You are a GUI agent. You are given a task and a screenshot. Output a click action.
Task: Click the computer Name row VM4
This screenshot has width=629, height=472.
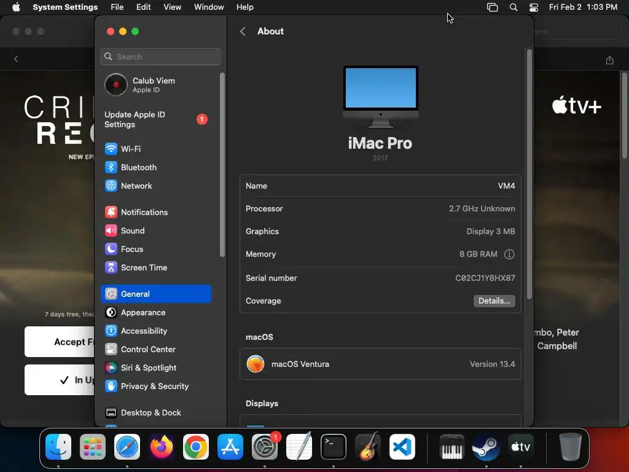click(x=380, y=186)
